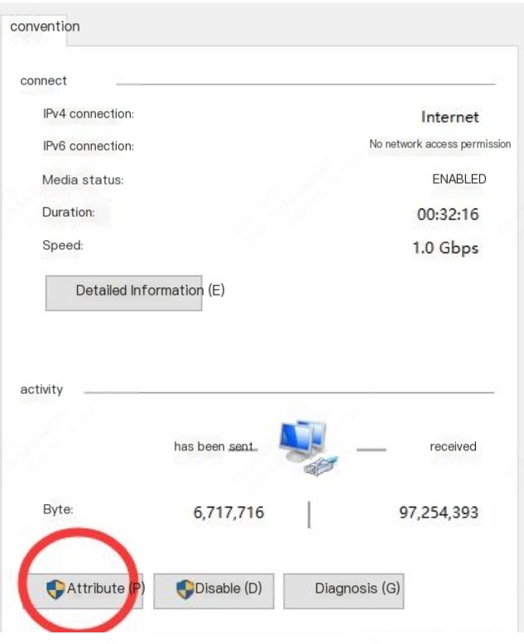Viewport: 524px width, 644px height.
Task: Click the "received" column label
Action: 453,446
